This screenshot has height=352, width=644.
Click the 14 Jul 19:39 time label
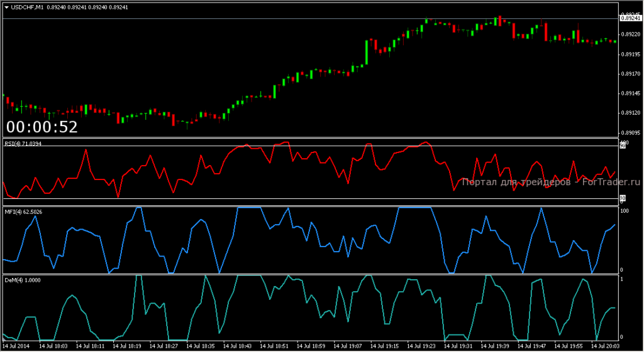tap(496, 346)
